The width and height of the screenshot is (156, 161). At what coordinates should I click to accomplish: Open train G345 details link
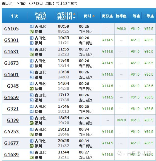pos(13,86)
